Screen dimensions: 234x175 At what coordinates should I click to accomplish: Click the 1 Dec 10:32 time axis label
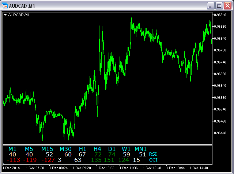tap(106, 168)
